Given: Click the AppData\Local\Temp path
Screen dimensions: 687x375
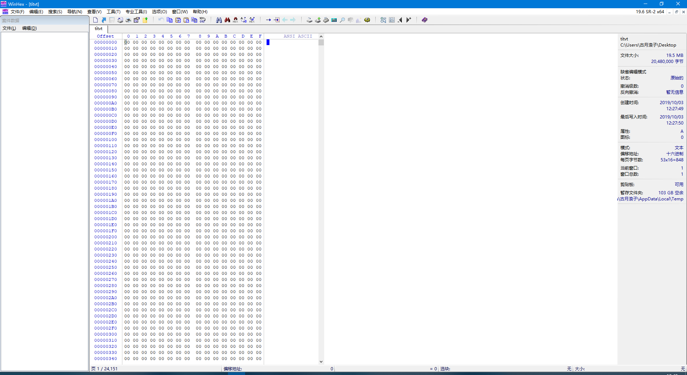Looking at the screenshot, I should click(651, 199).
